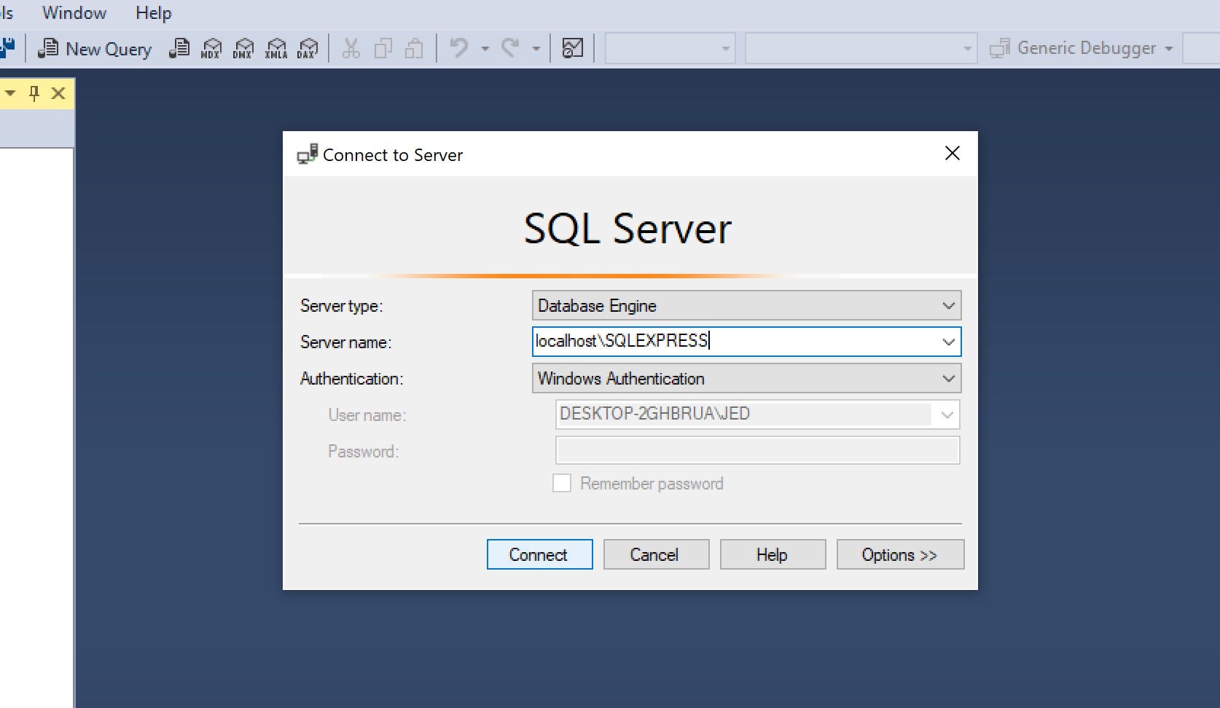Select the New Query toolbar icon
Image resolution: width=1220 pixels, height=708 pixels.
tap(94, 48)
